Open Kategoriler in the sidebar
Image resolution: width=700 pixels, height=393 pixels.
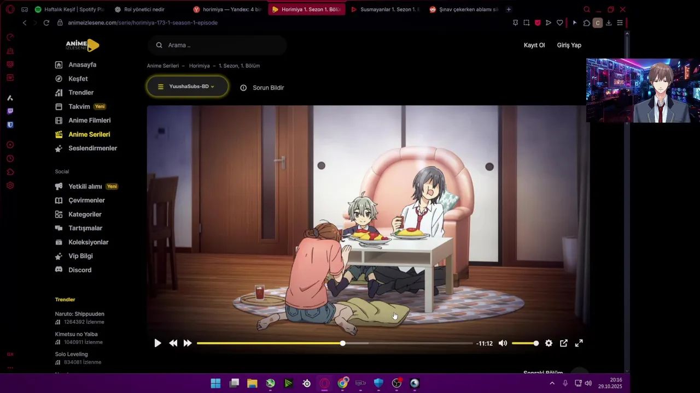pyautogui.click(x=85, y=215)
